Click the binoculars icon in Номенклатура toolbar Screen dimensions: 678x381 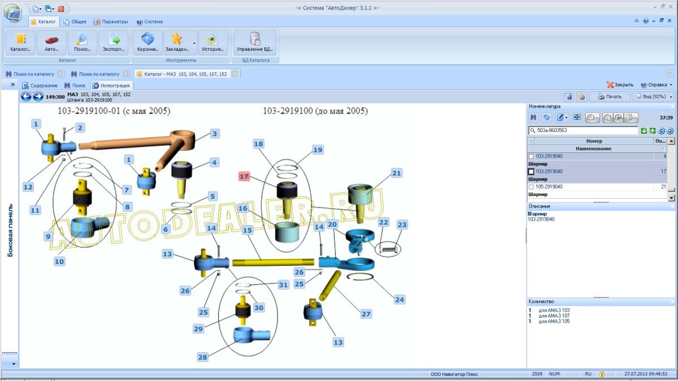[x=533, y=117]
